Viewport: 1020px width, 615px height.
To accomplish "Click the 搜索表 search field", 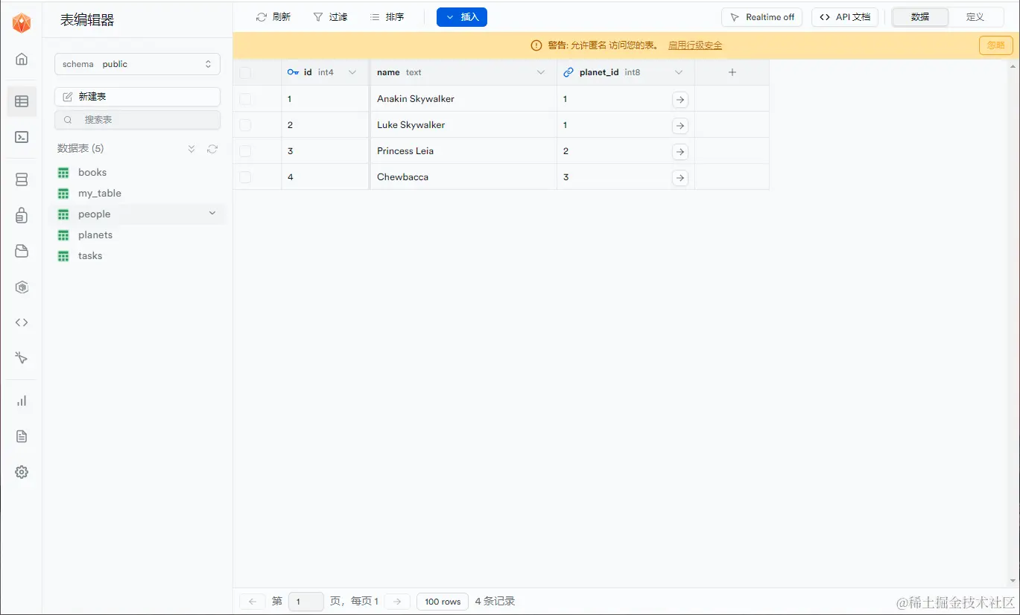I will (x=138, y=120).
